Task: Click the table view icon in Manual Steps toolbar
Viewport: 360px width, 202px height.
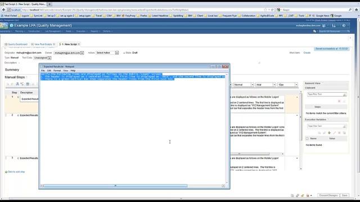Action: tap(28, 84)
